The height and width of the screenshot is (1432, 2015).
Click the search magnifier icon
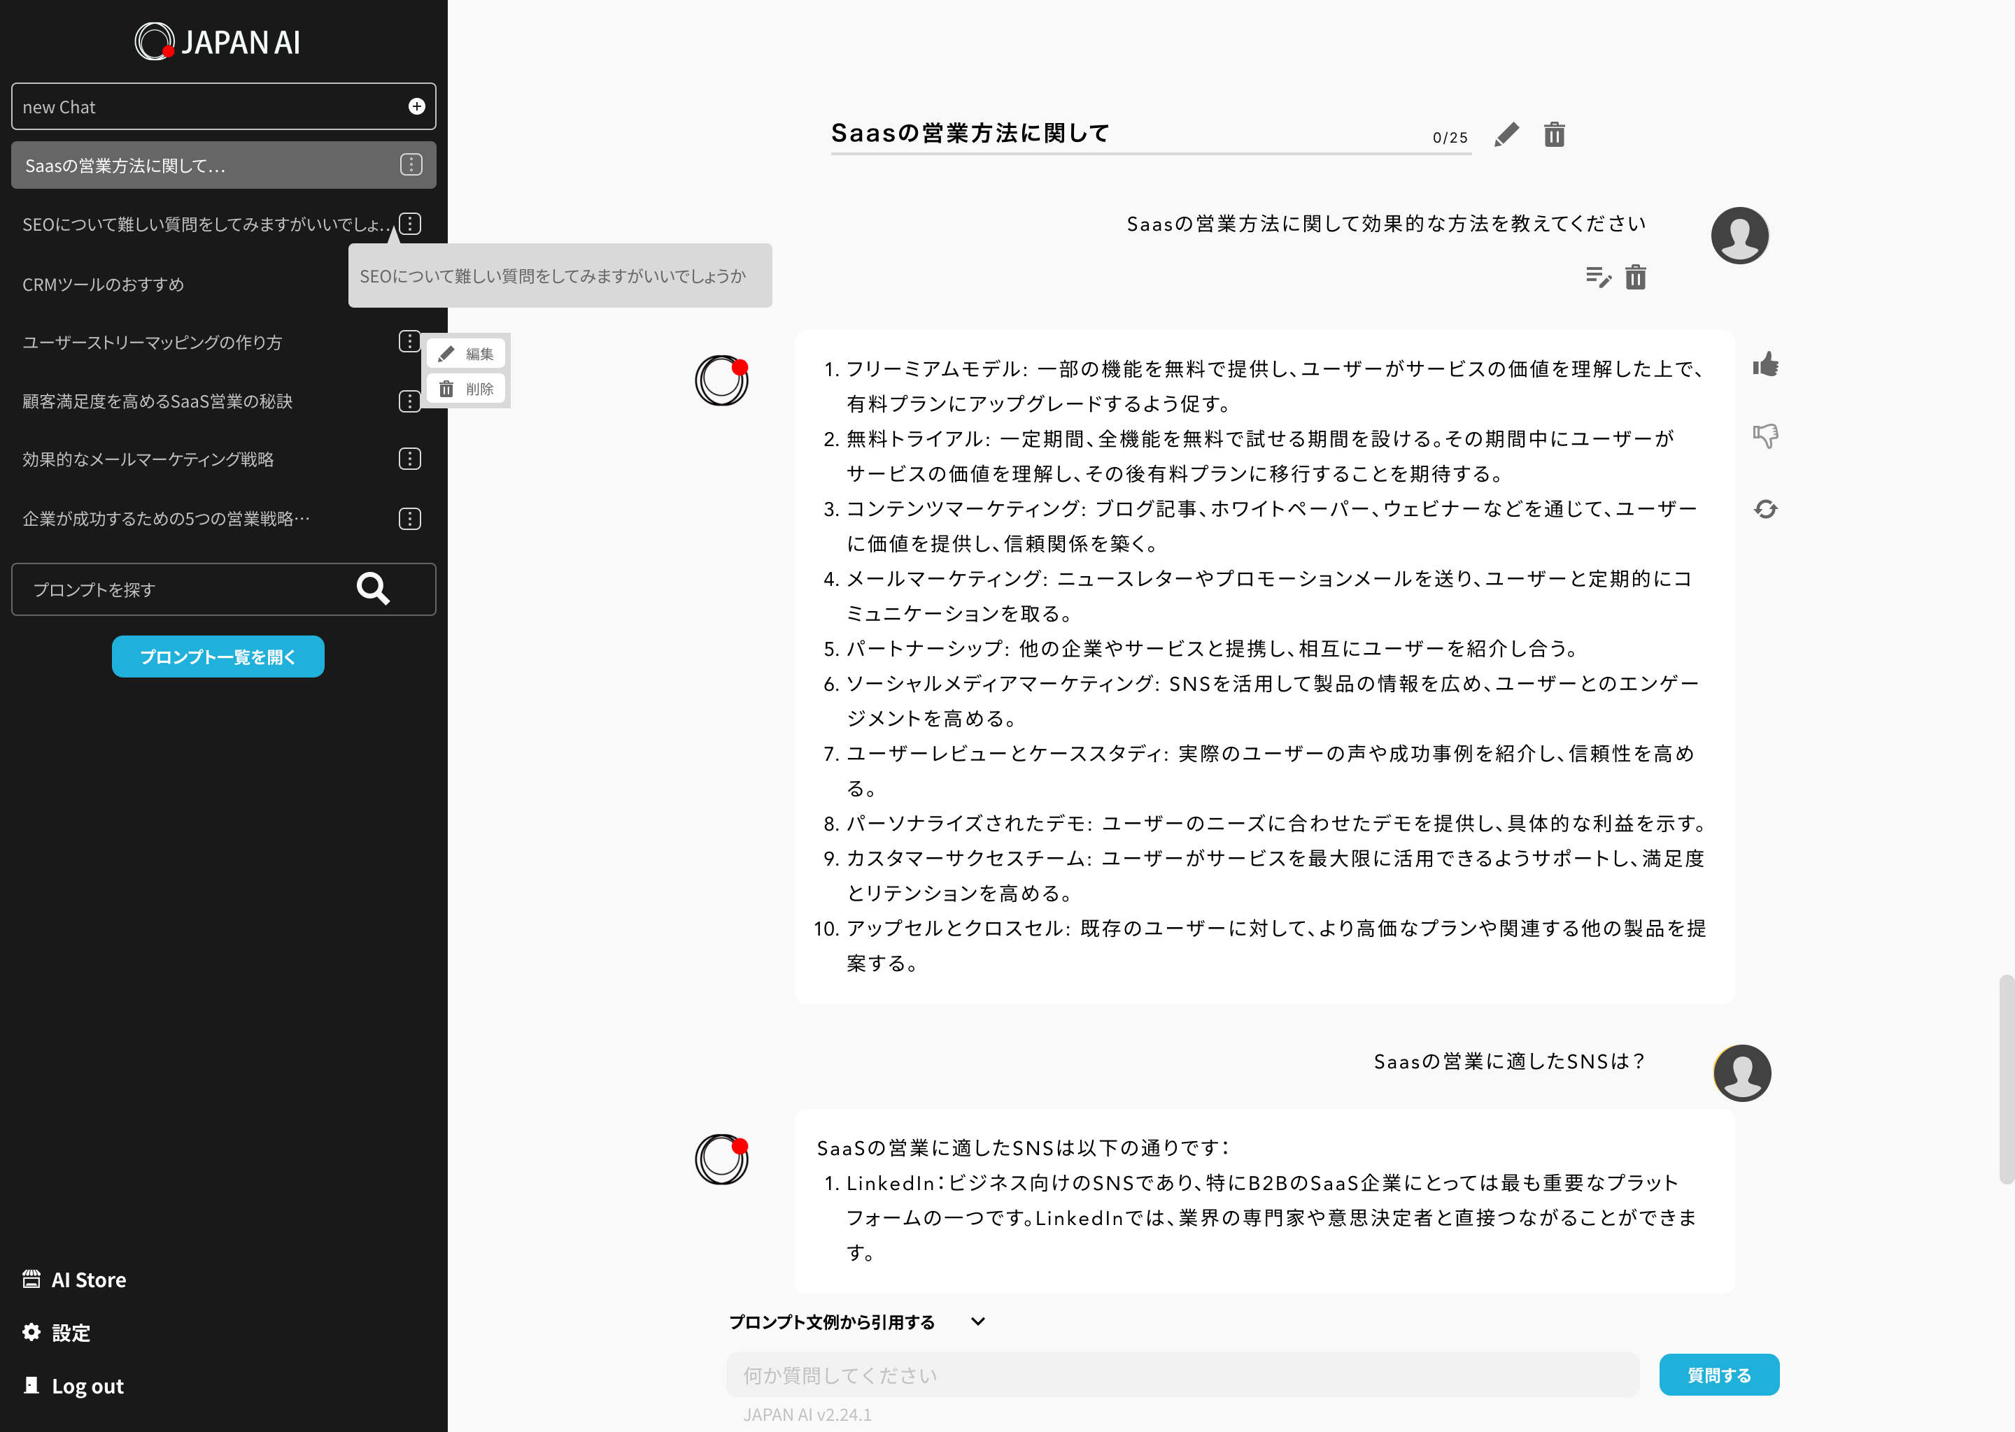click(373, 588)
